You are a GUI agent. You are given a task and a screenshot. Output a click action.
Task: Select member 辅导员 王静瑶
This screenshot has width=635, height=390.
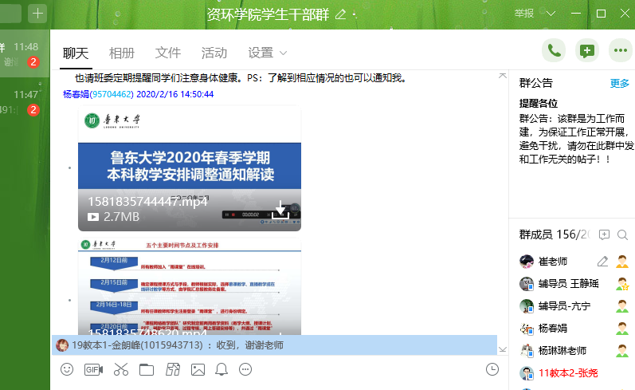tap(568, 284)
